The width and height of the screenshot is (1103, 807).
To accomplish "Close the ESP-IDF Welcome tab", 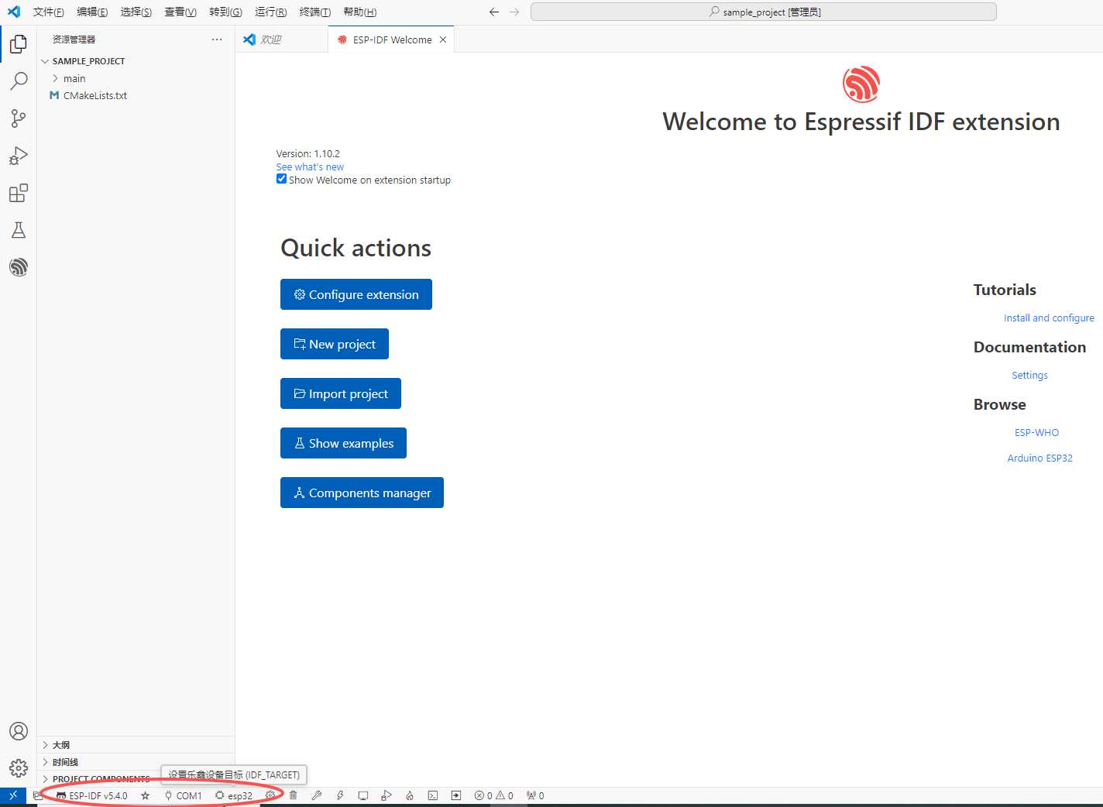I will [443, 39].
